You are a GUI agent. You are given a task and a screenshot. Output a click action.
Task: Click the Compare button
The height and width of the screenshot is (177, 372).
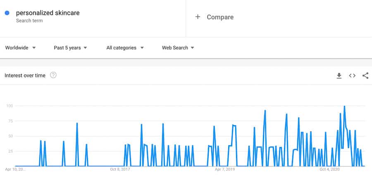click(220, 17)
